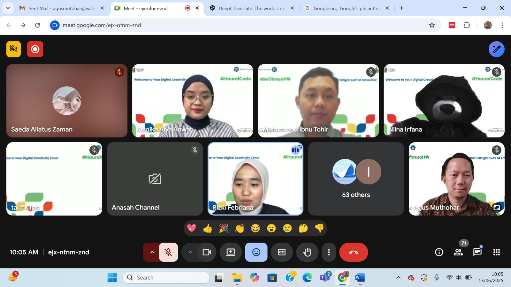The width and height of the screenshot is (511, 287).
Task: Open the activities grid icon
Action: 496,252
